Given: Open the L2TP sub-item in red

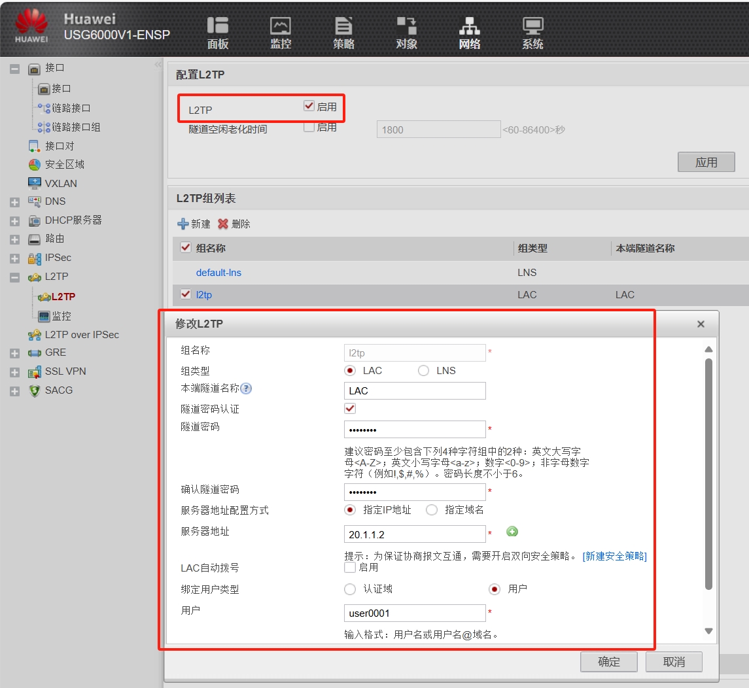Looking at the screenshot, I should tap(63, 297).
